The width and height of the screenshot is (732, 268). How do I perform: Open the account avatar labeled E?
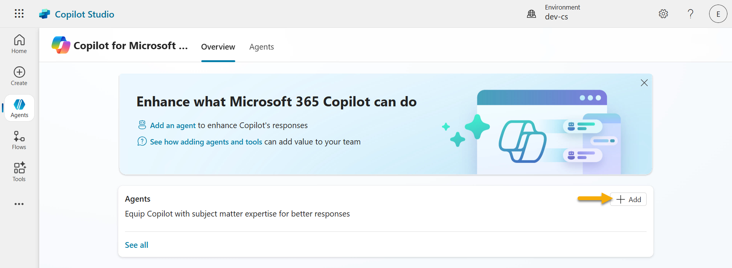[x=718, y=14]
